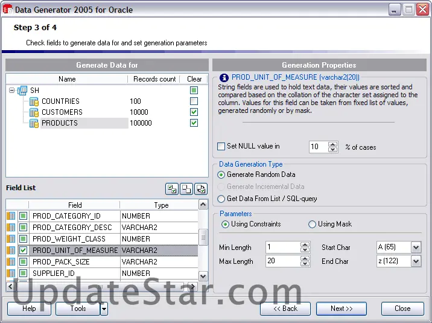Image resolution: width=432 pixels, height=323 pixels.
Task: Open the End Char dropdown
Action: click(416, 261)
